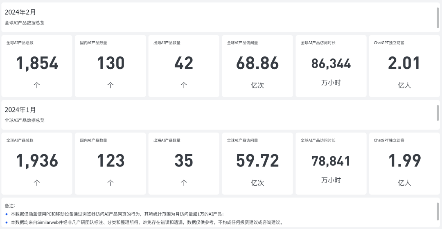Click the January overseas AI products count 35
The width and height of the screenshot is (442, 229).
coord(184,161)
